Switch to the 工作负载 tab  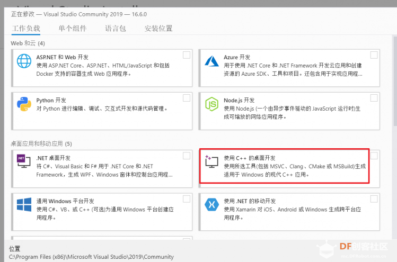pyautogui.click(x=26, y=29)
